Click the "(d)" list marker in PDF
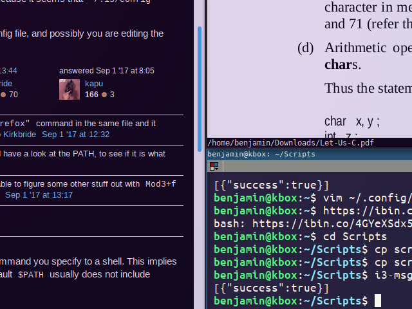The image size is (412, 309). pyautogui.click(x=306, y=48)
